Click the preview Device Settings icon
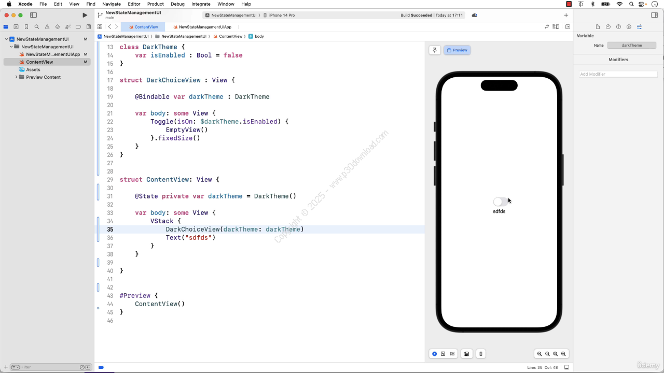The image size is (664, 373). (467, 354)
